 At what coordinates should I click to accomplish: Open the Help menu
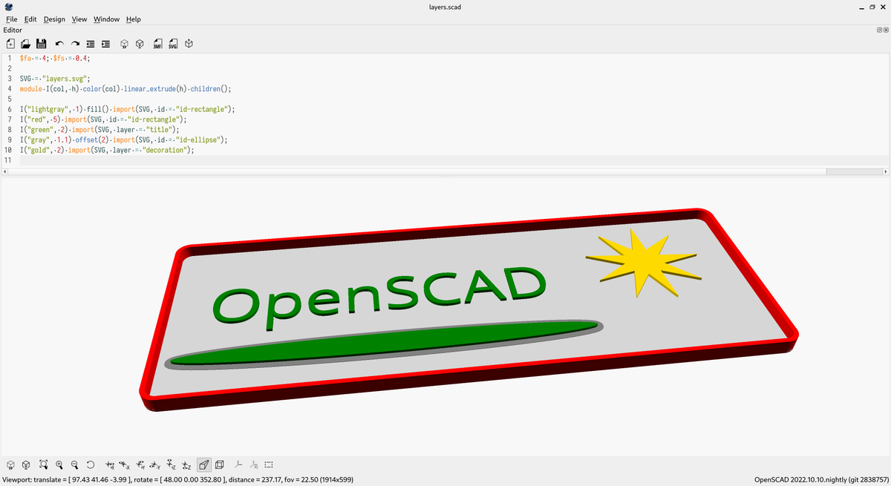pyautogui.click(x=134, y=19)
